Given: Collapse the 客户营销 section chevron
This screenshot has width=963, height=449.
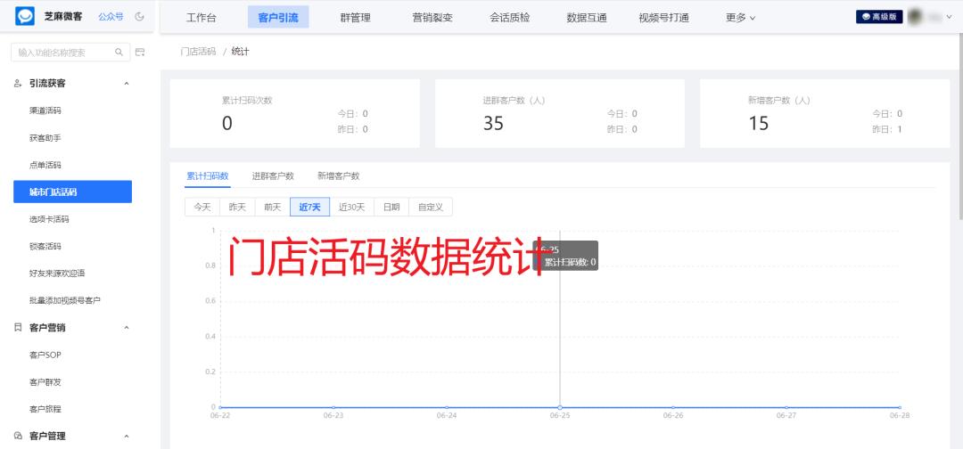Looking at the screenshot, I should click(127, 328).
